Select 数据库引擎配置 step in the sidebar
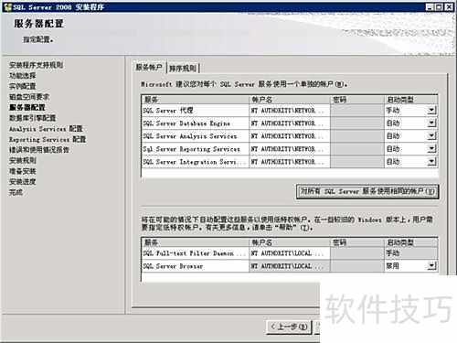 33,118
